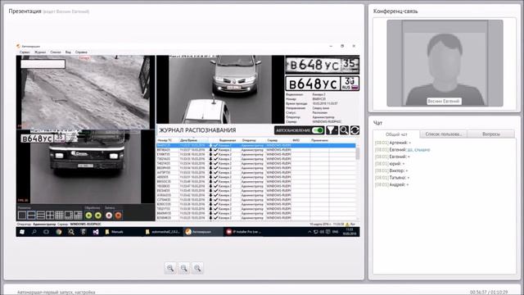524x295 pixels.
Task: Click the white input box over camera view
Action: pyautogui.click(x=43, y=64)
